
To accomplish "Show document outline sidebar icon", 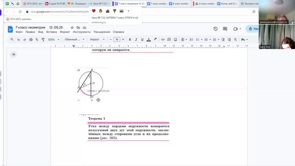I will tap(13, 54).
